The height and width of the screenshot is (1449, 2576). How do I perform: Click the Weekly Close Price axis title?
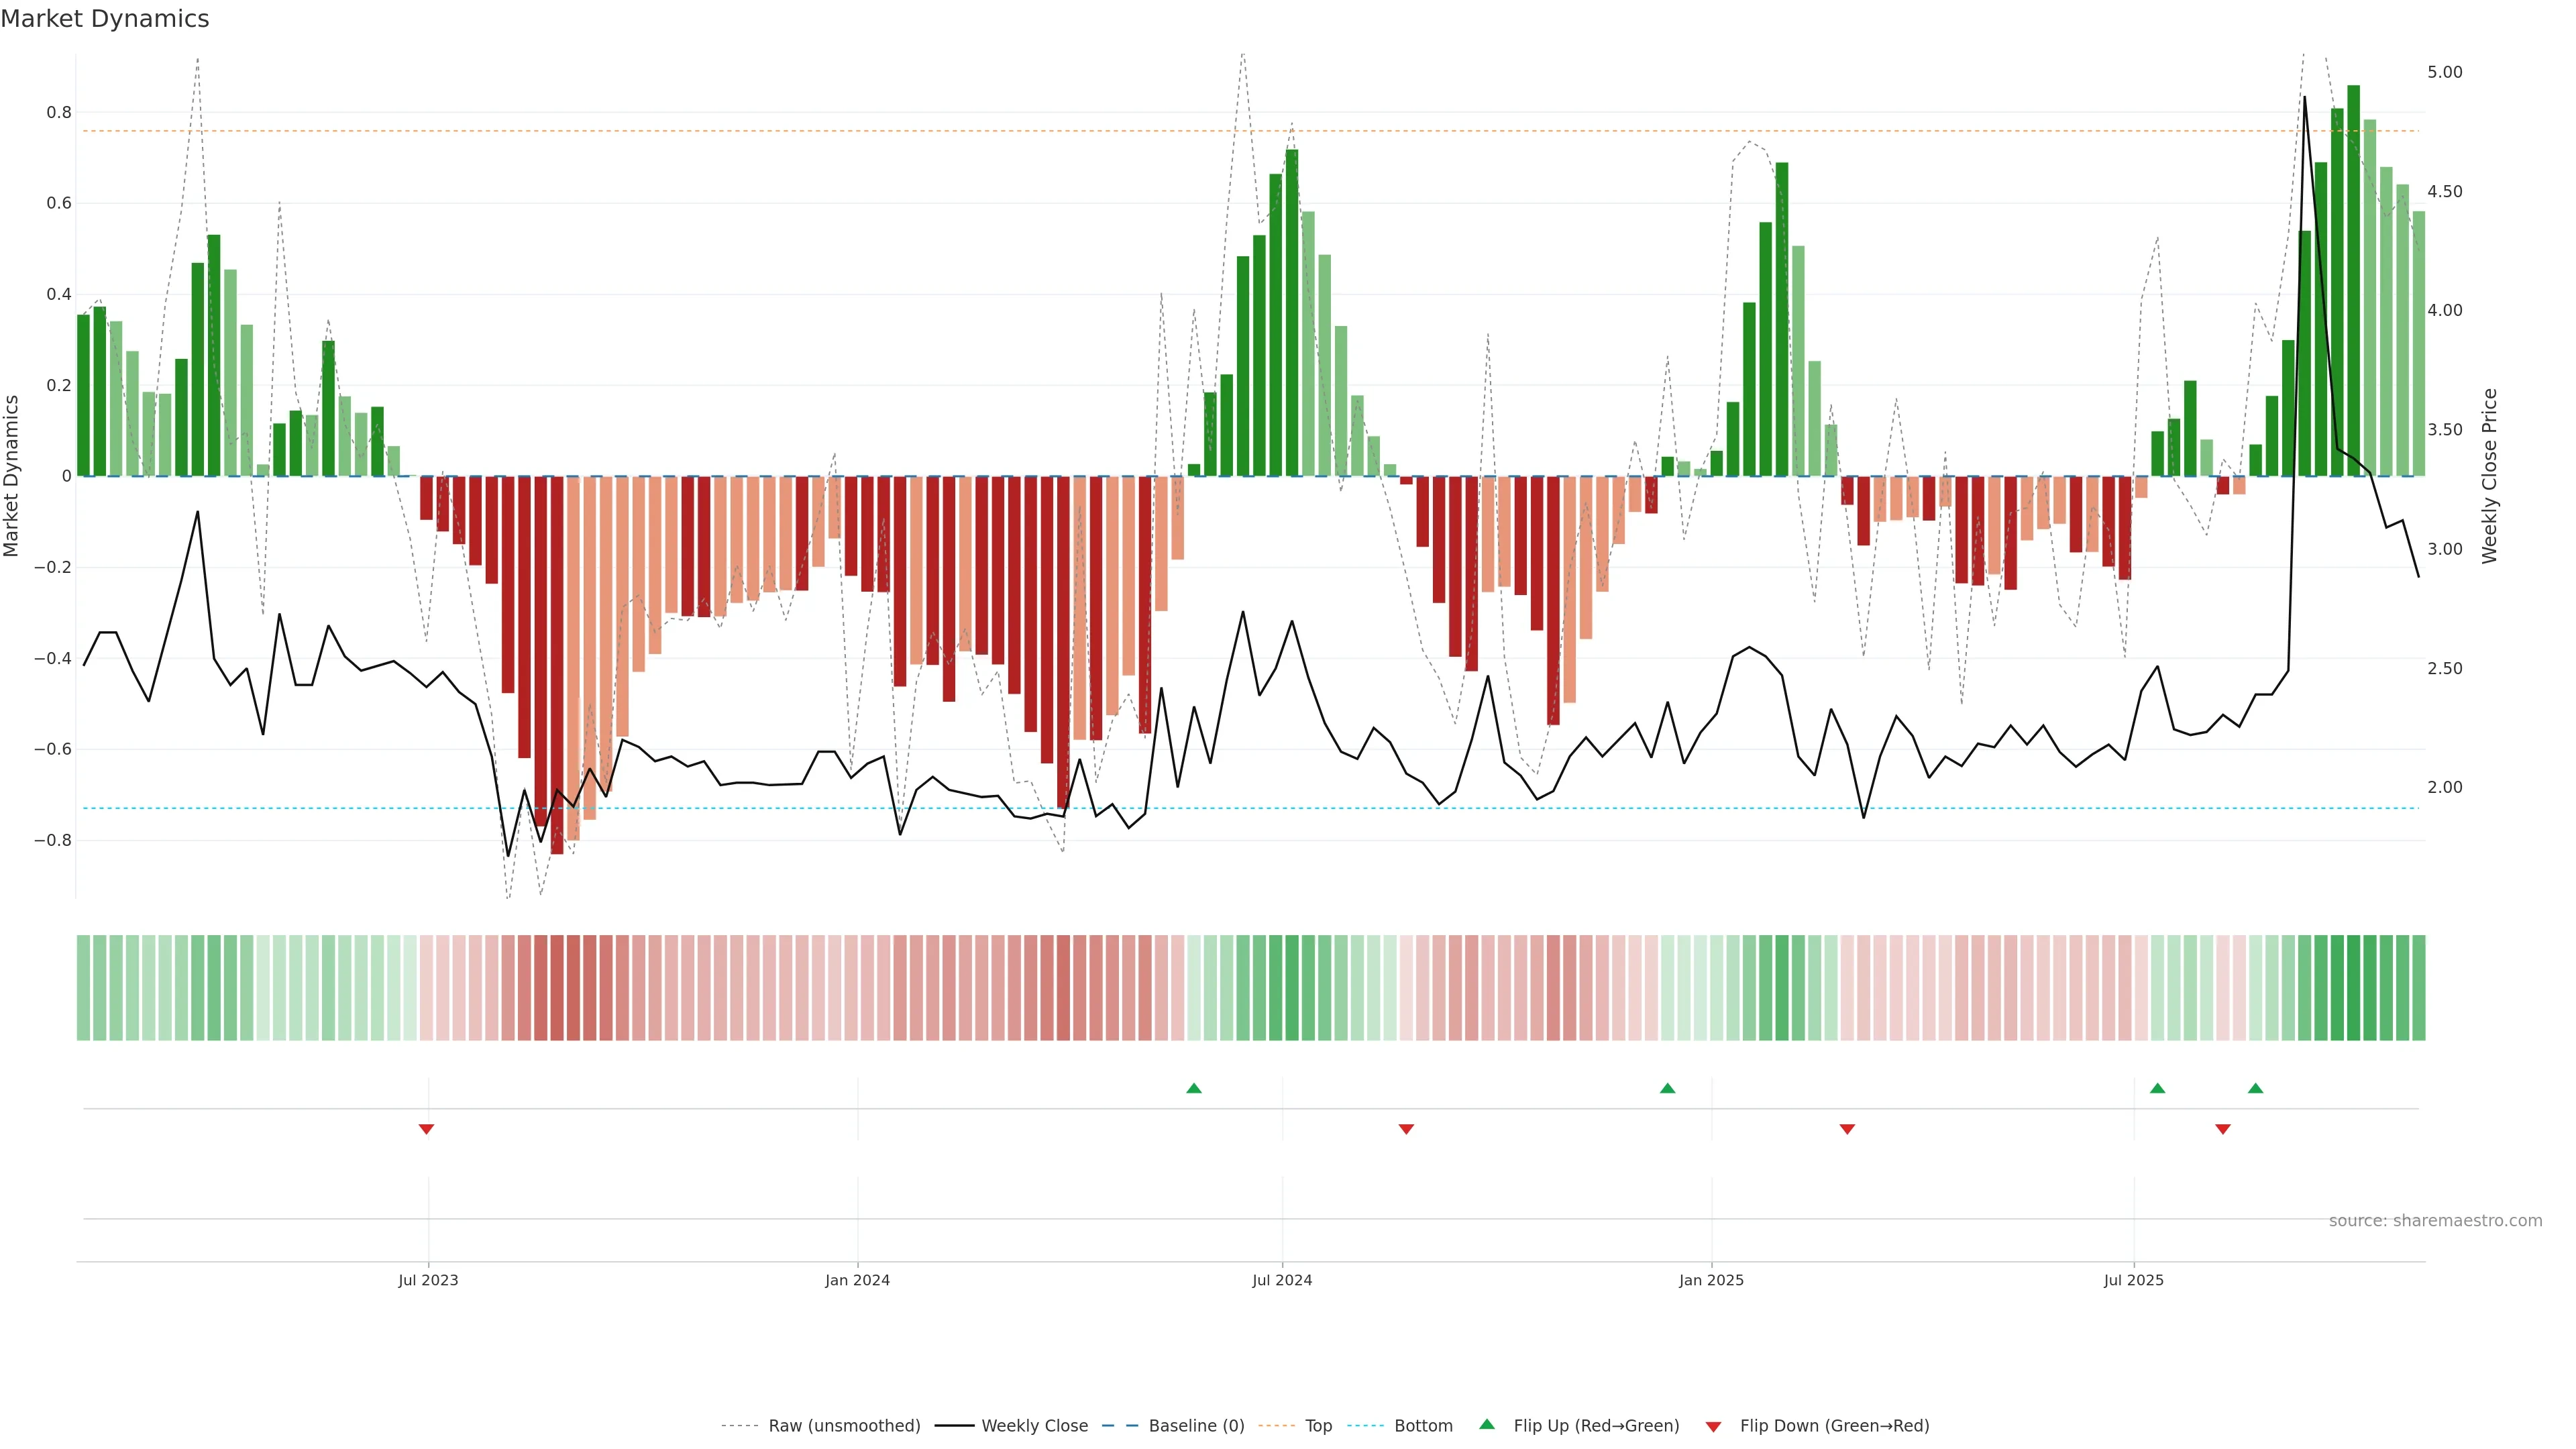pyautogui.click(x=2490, y=476)
